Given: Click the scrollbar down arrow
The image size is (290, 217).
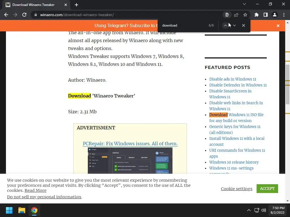Looking at the screenshot, I should click(287, 201).
